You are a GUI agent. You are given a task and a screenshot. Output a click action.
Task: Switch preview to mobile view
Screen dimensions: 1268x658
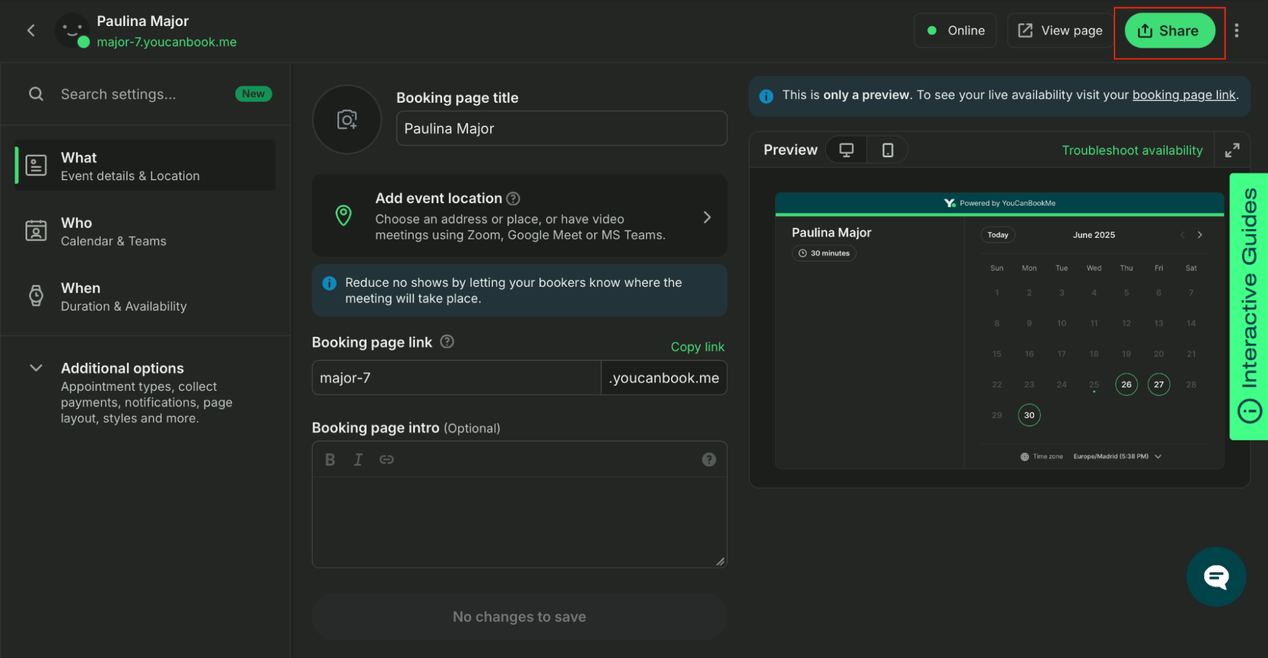[887, 150]
